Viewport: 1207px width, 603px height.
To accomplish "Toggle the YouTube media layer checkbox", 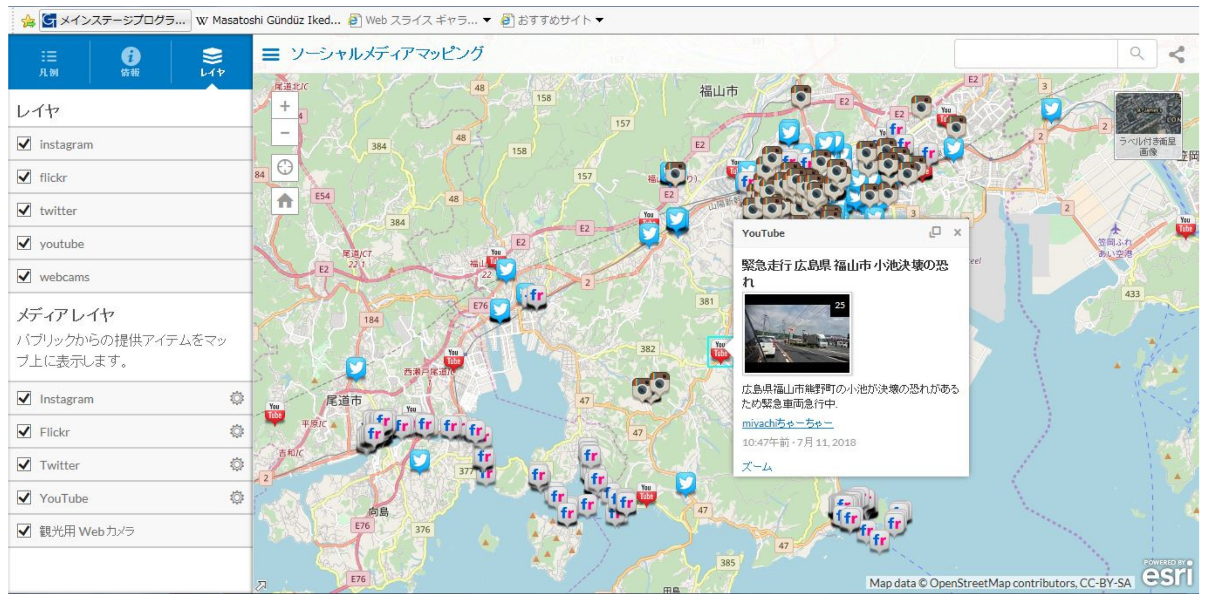I will click(24, 498).
